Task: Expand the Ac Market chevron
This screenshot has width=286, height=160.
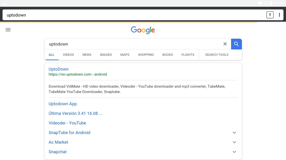Action: [x=234, y=142]
